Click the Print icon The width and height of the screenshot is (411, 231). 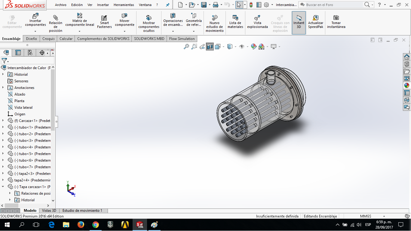tap(215, 5)
